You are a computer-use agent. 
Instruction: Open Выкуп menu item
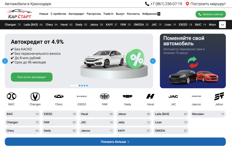point(120,14)
